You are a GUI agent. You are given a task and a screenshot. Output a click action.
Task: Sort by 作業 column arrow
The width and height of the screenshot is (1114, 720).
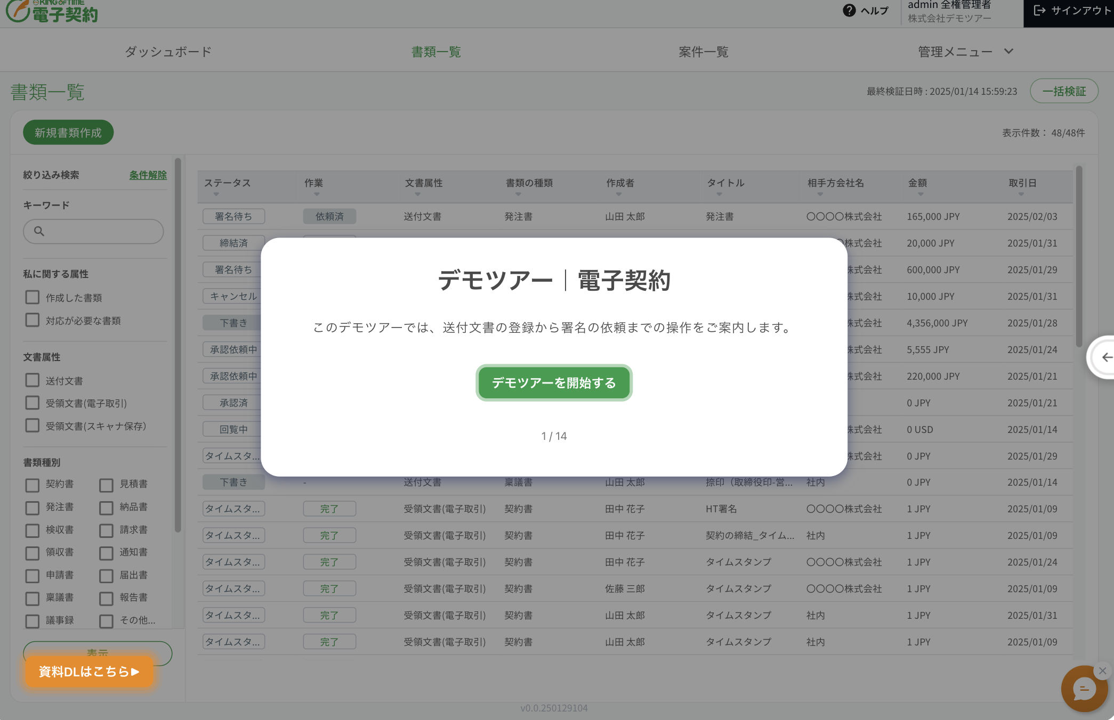point(317,194)
